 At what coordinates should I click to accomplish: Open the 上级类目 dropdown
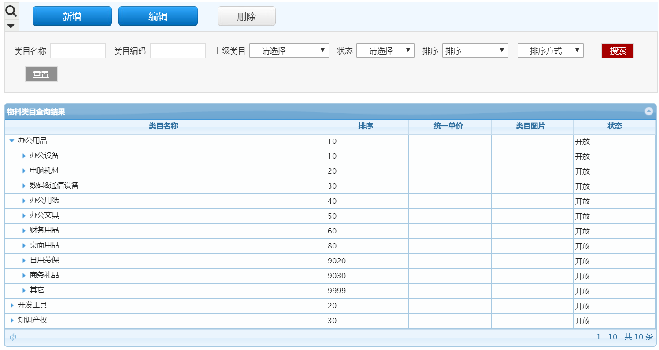[x=289, y=51]
